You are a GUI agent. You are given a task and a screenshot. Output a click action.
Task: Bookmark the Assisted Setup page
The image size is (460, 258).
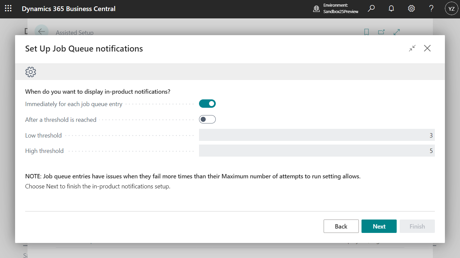point(366,32)
